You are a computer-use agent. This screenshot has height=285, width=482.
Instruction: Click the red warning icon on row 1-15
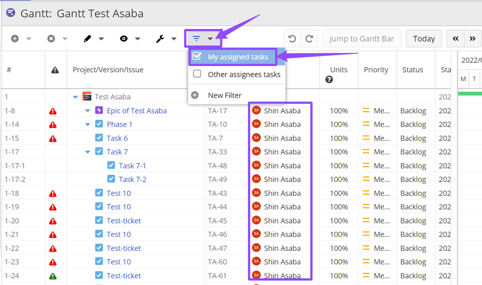[x=53, y=138]
